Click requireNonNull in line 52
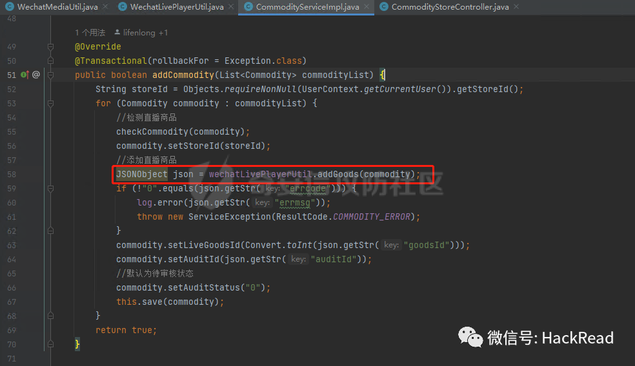The height and width of the screenshot is (366, 635). coord(261,89)
